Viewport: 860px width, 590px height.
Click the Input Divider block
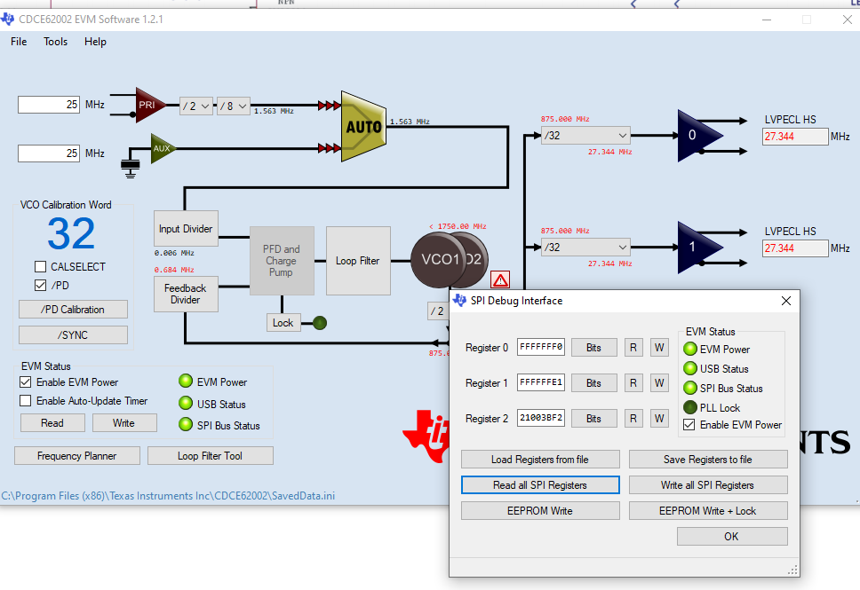pos(186,228)
